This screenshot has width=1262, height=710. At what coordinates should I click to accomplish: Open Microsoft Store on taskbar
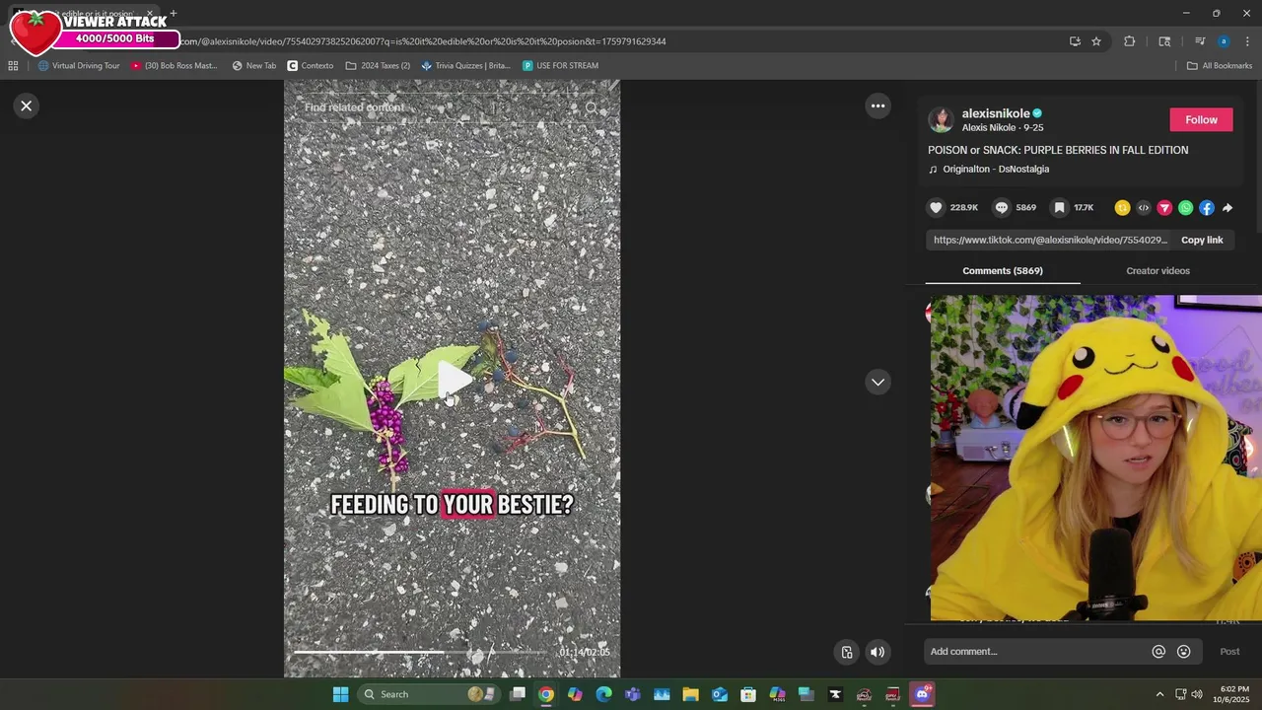pos(748,694)
